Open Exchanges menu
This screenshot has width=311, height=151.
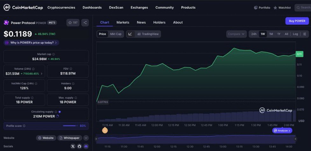pos(139,8)
